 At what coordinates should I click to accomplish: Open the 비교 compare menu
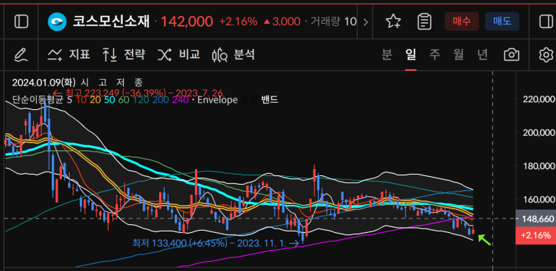(178, 55)
